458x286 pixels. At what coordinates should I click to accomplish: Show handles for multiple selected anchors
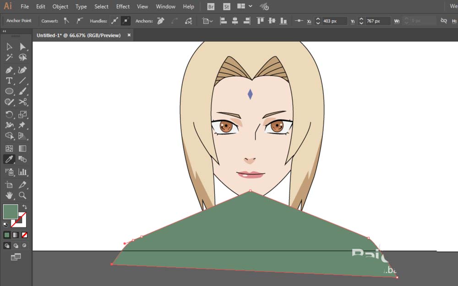pyautogui.click(x=115, y=21)
